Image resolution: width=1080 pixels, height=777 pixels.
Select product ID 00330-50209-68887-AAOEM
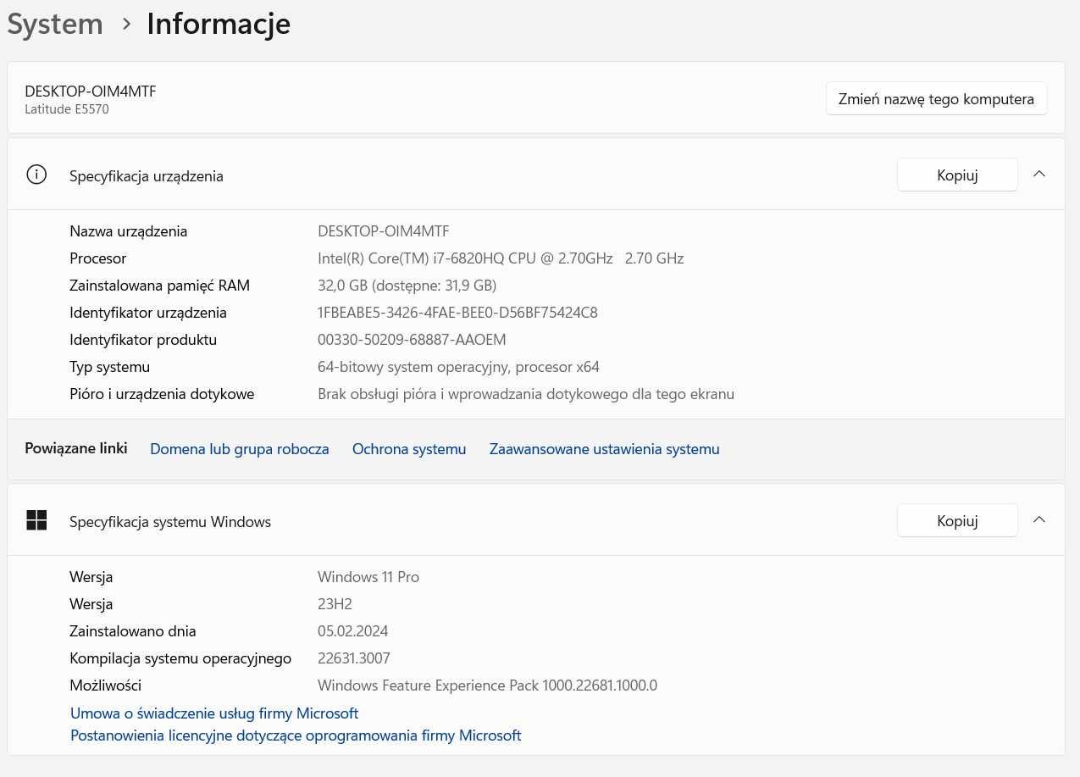point(412,340)
